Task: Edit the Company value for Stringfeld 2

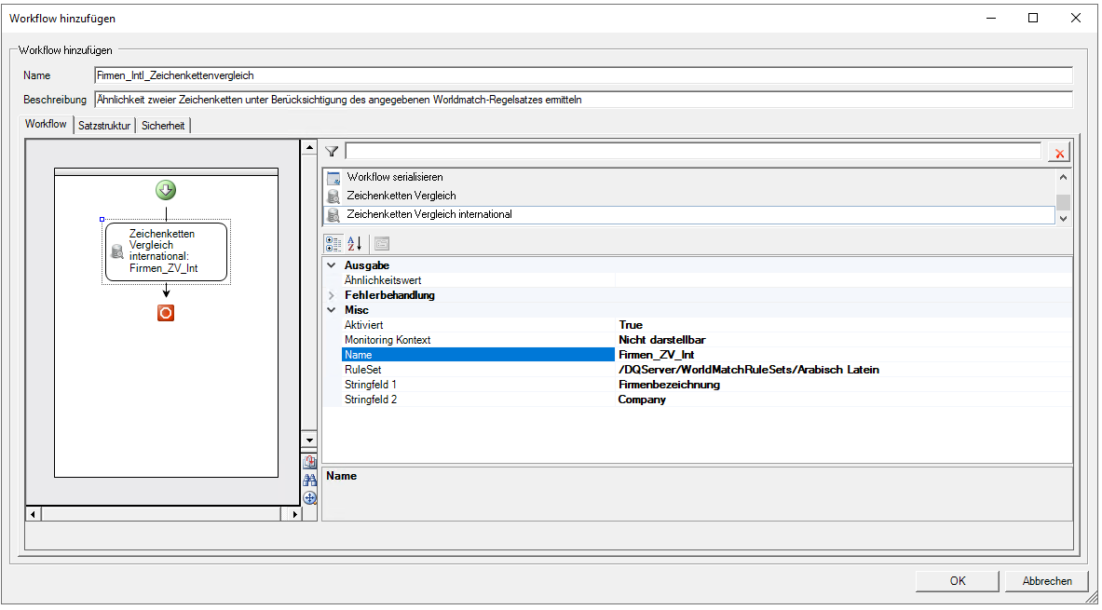Action: (844, 400)
